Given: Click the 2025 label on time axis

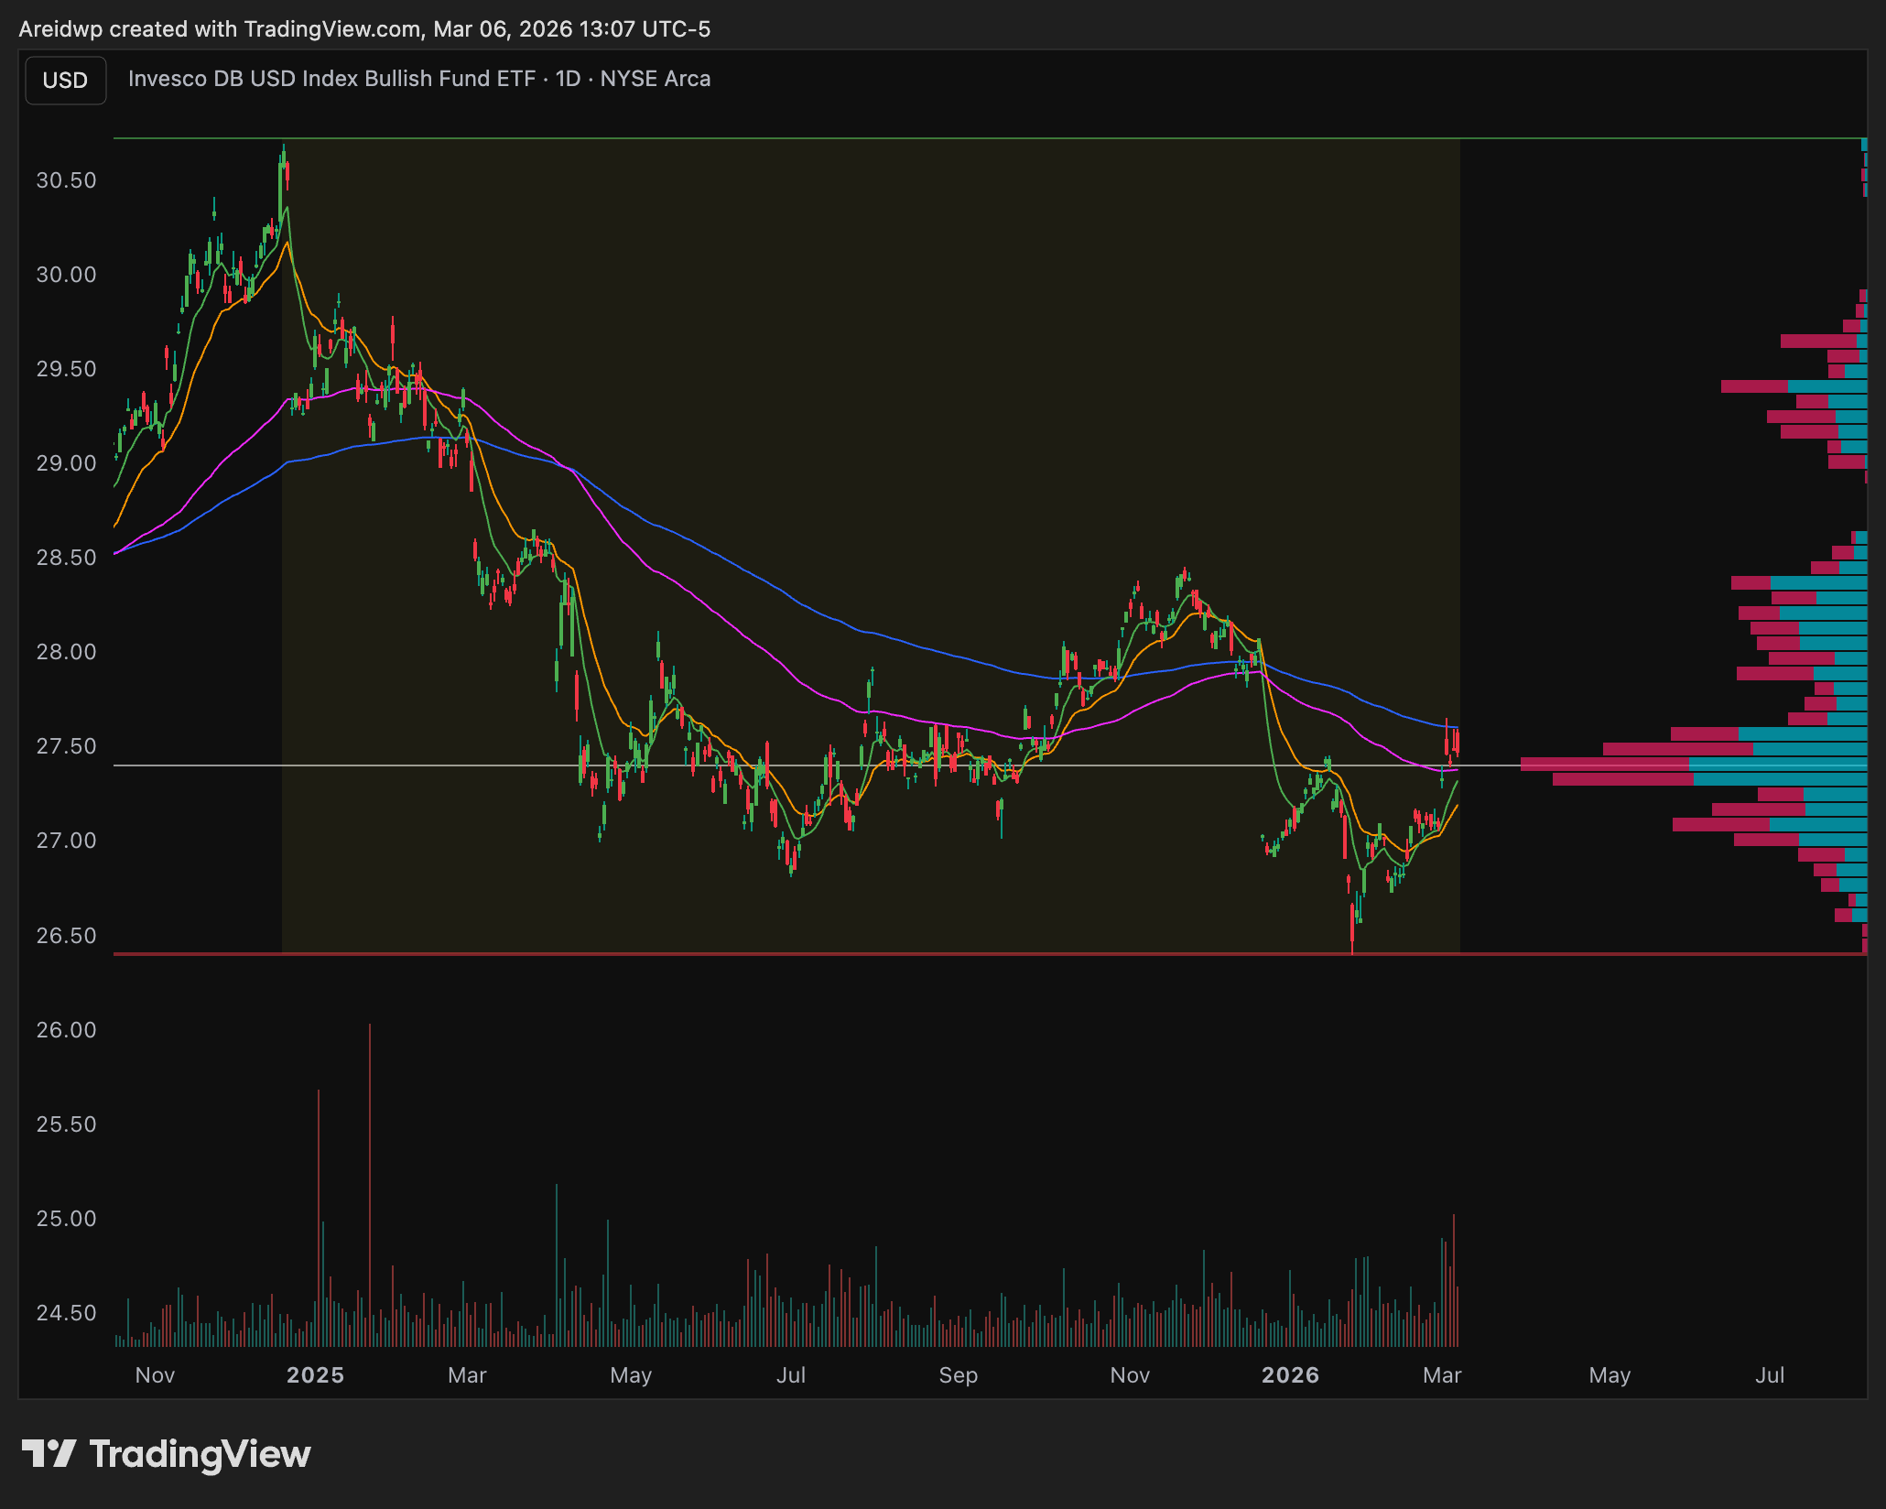Looking at the screenshot, I should click(x=315, y=1375).
